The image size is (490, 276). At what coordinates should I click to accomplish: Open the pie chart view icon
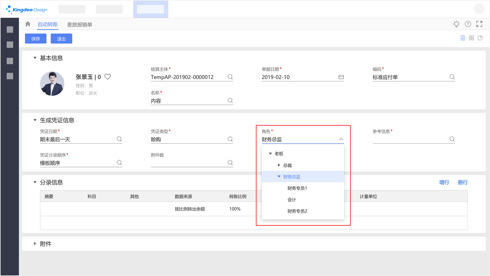click(480, 38)
